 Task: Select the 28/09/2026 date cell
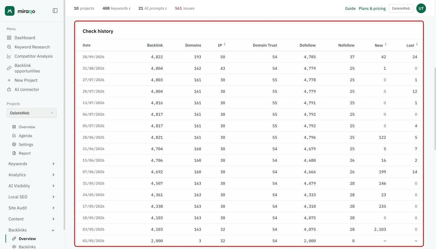coord(94,57)
